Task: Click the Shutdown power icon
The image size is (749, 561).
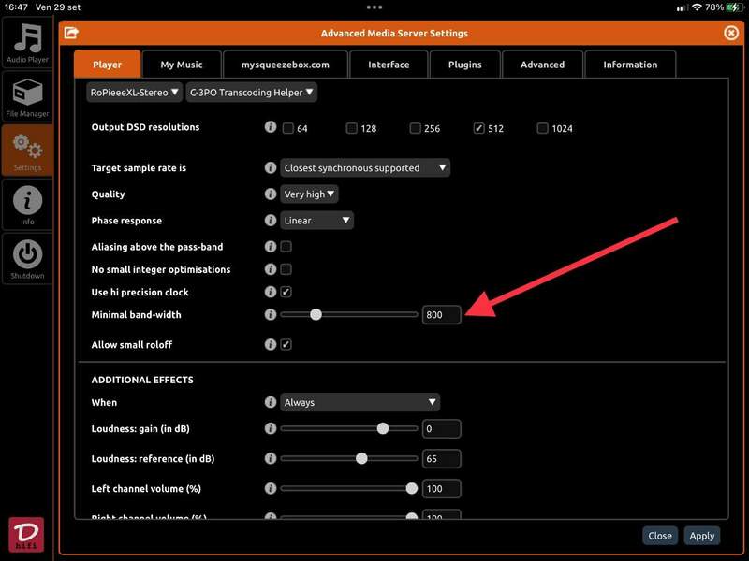Action: [27, 257]
